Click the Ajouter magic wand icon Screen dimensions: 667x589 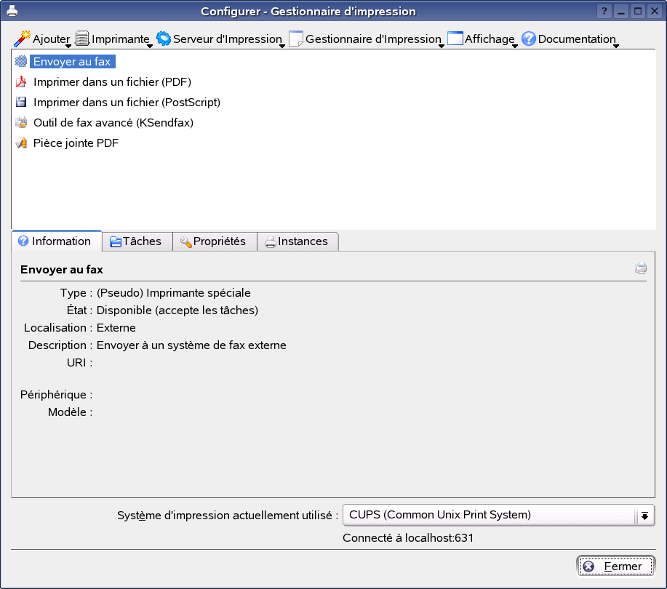22,39
